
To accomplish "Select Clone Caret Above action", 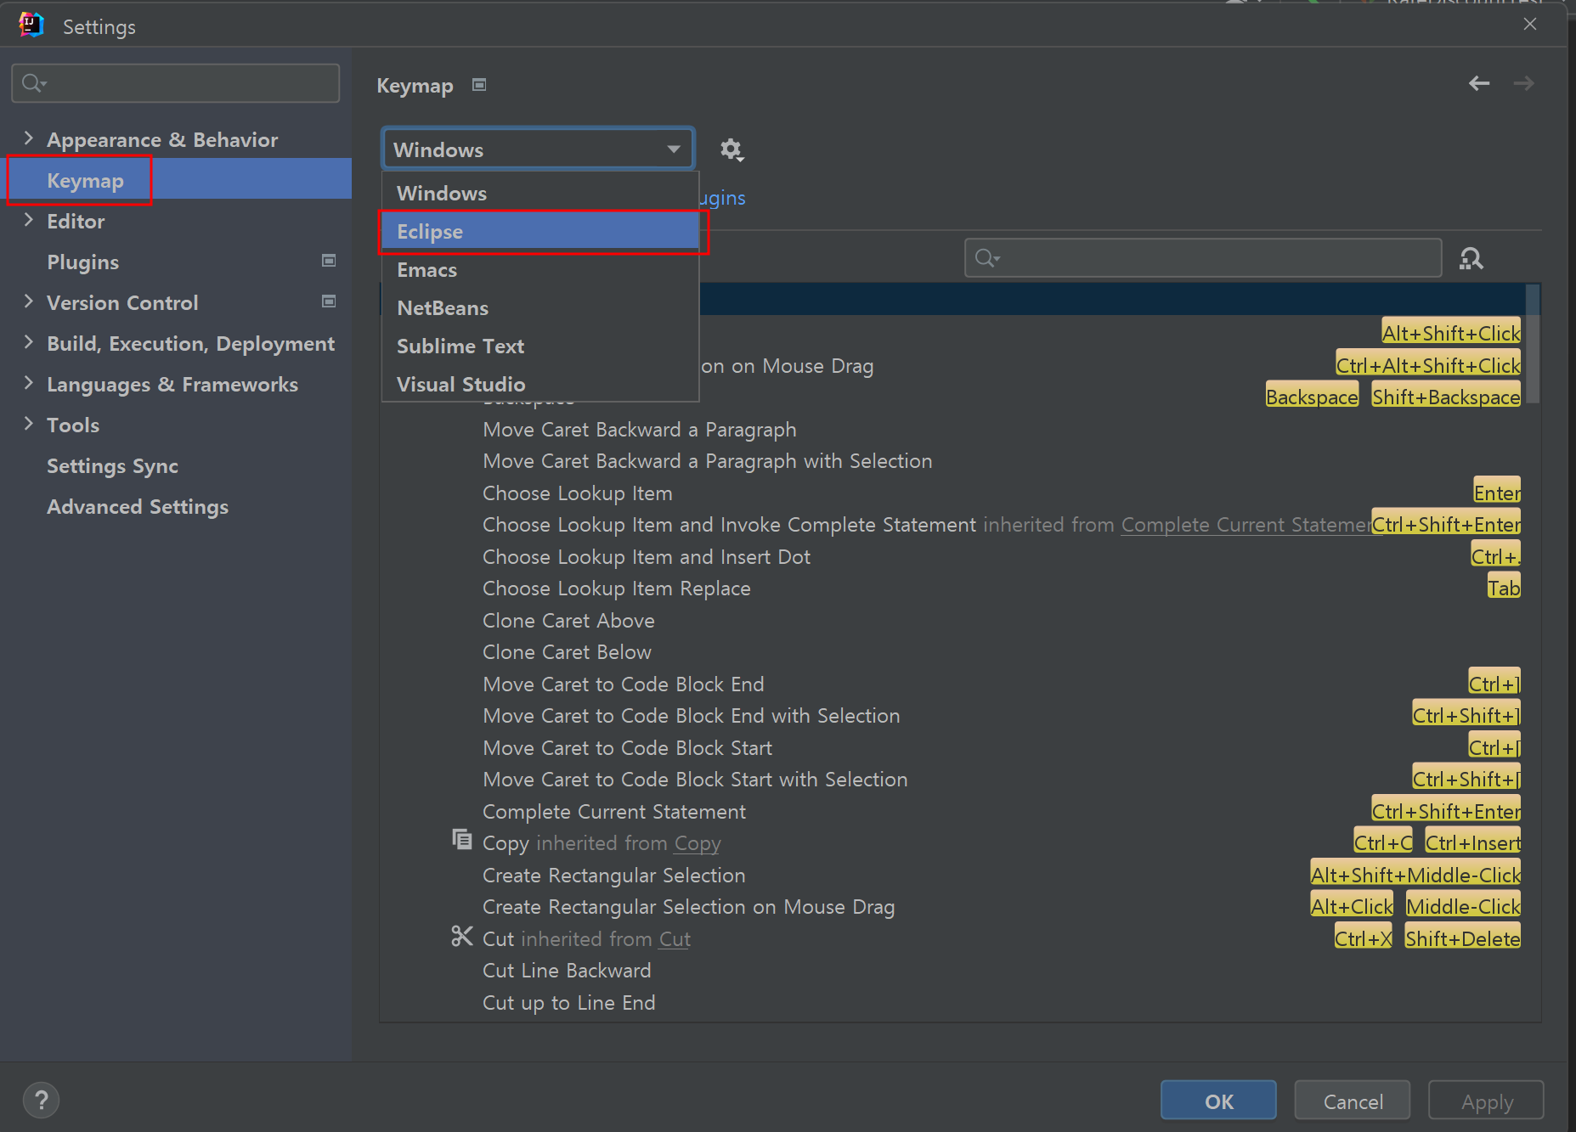I will [x=568, y=621].
